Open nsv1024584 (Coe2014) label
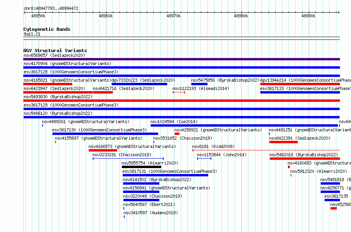The image size is (351, 232). [174, 122]
